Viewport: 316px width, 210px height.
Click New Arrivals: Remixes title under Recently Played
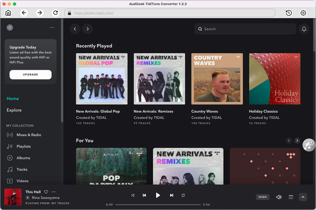point(153,111)
